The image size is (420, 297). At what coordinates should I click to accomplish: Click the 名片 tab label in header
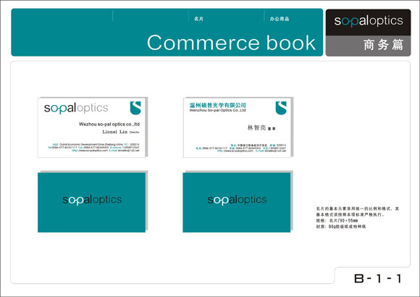click(198, 19)
